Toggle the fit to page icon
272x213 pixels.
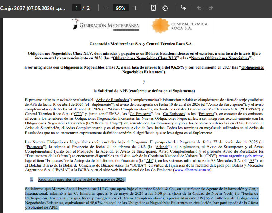[x=153, y=8]
